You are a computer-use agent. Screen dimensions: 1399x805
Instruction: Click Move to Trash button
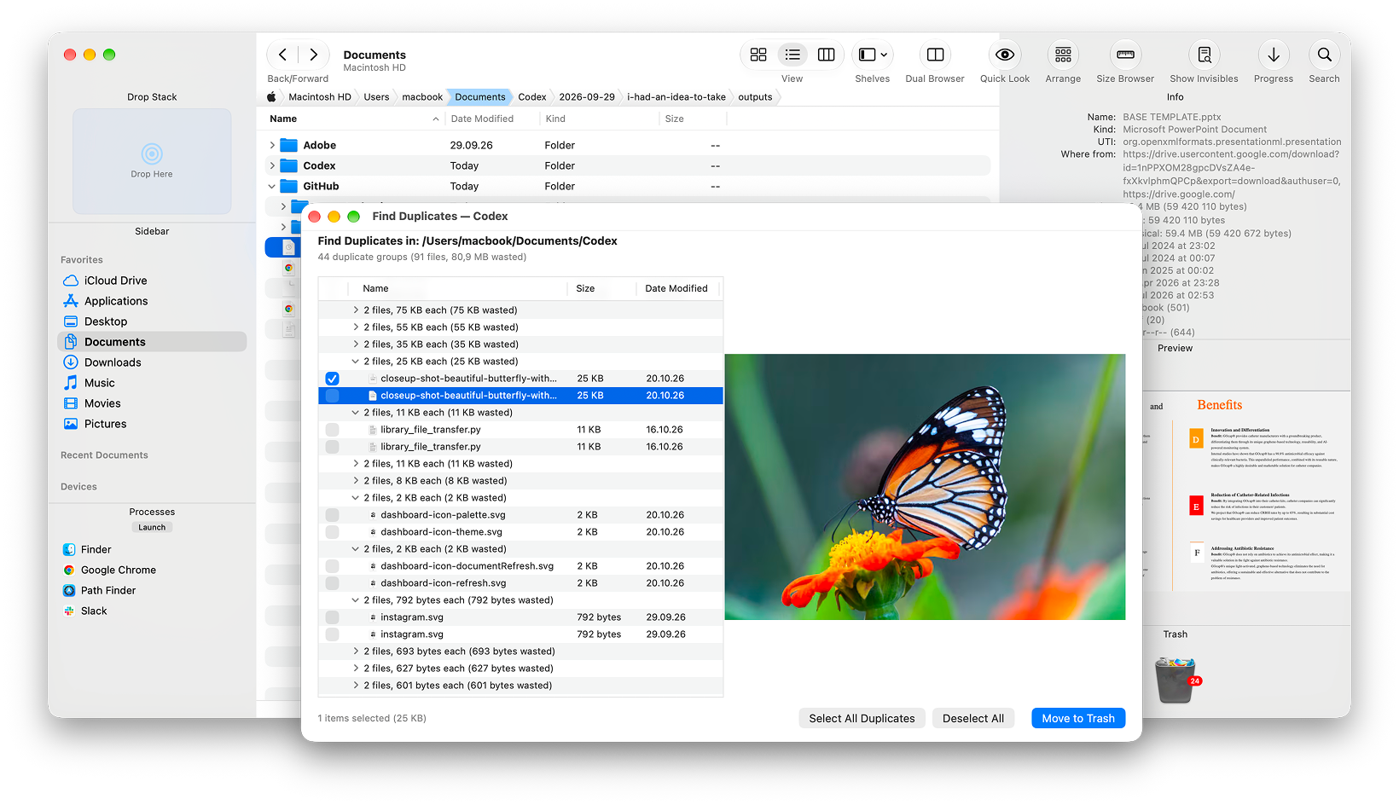[1078, 719]
